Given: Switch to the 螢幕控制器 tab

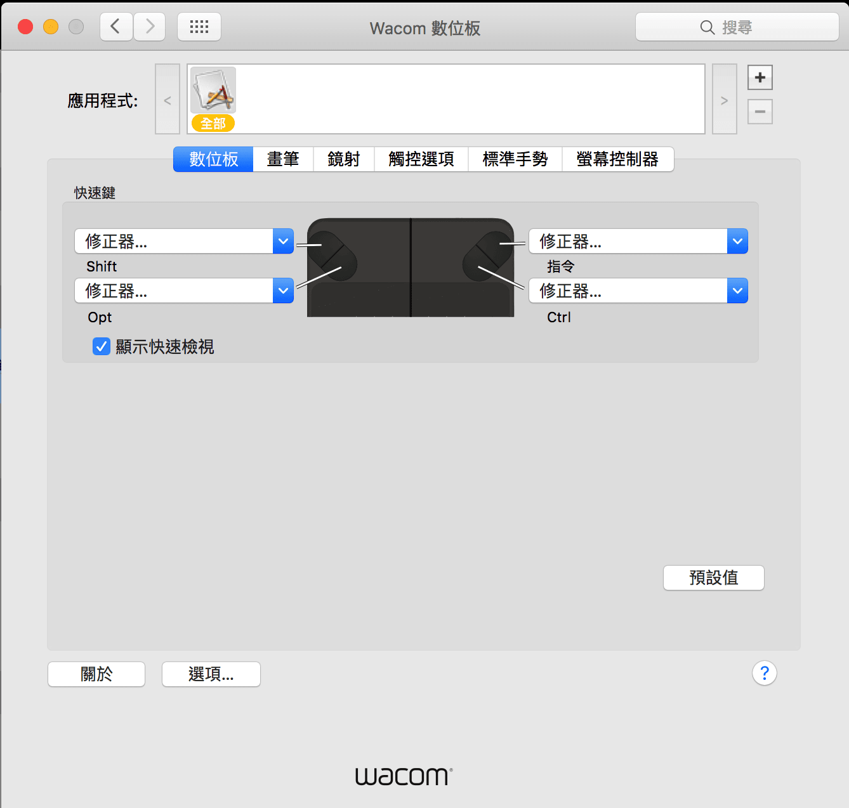Looking at the screenshot, I should pyautogui.click(x=617, y=159).
